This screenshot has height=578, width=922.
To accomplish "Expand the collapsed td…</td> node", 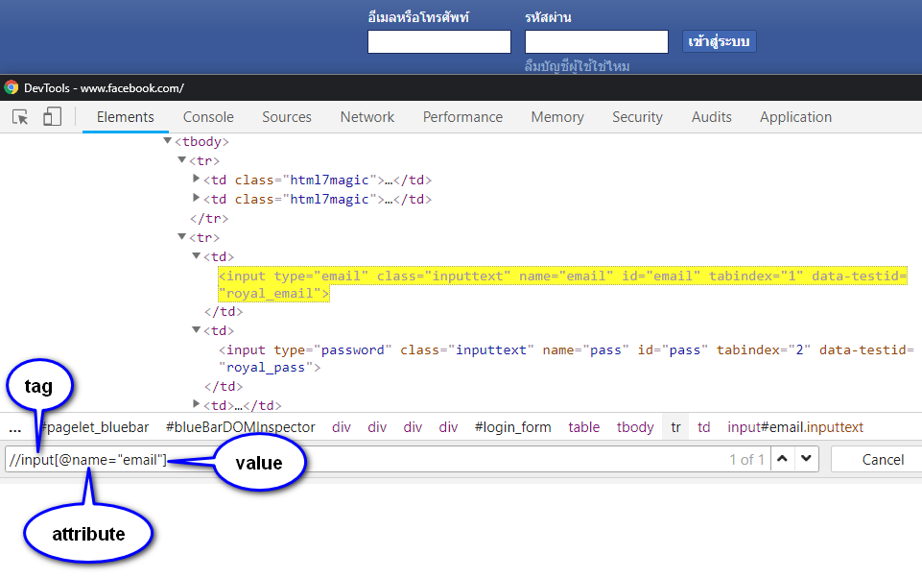I will coord(197,404).
